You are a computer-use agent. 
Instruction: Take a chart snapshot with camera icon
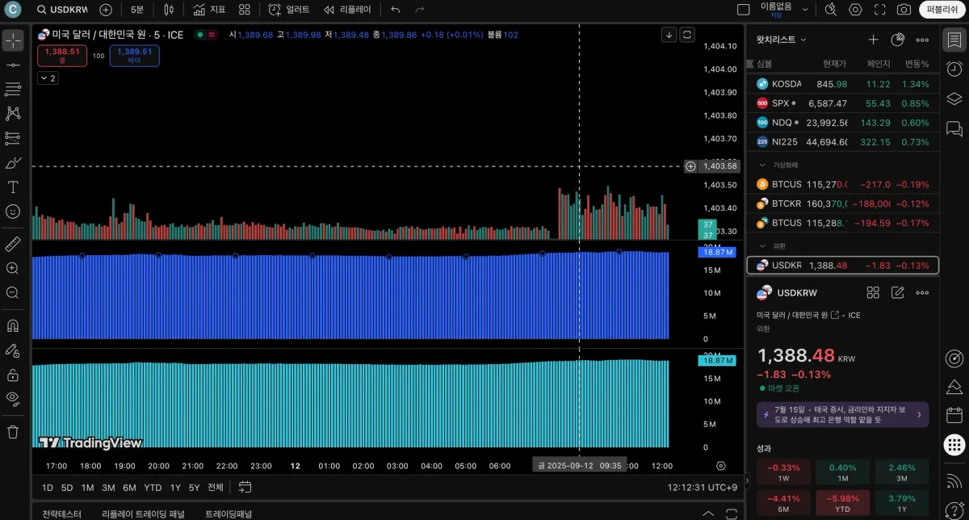point(904,10)
